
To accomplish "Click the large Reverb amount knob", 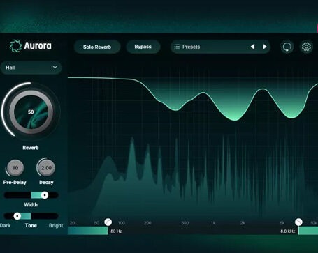I will point(31,112).
